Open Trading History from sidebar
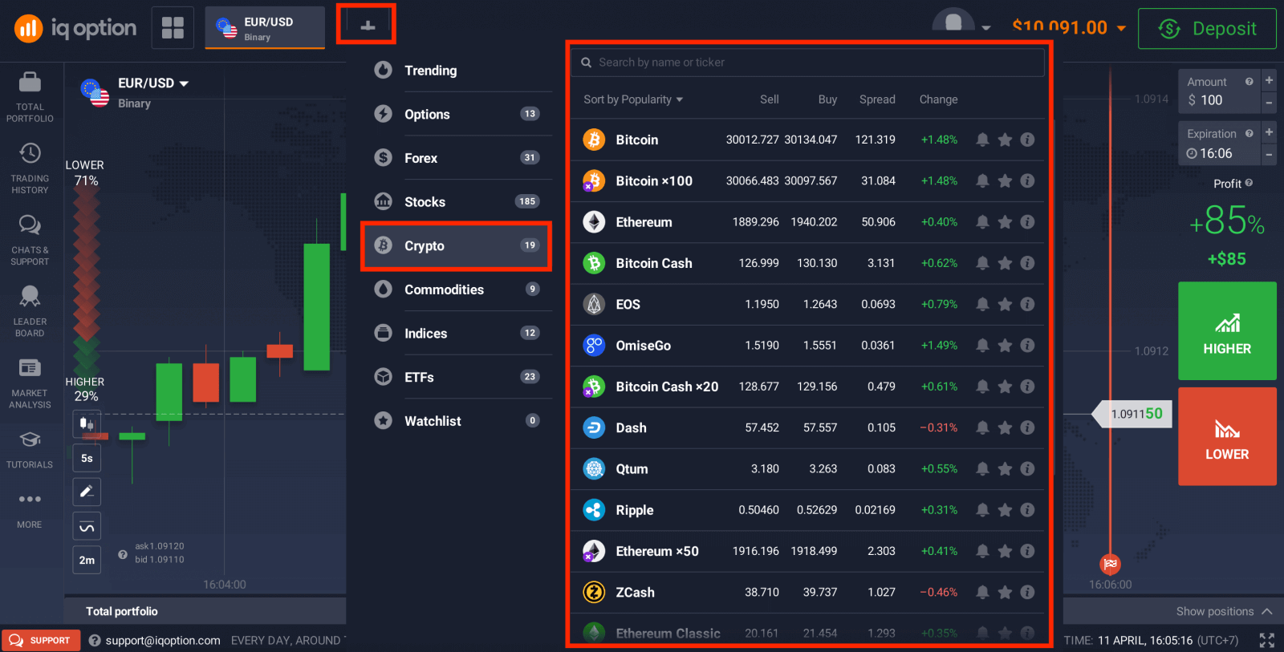This screenshot has height=652, width=1284. (30, 168)
